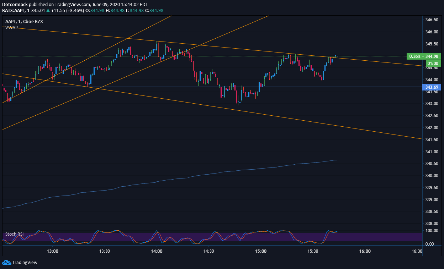Click the 100.00 Stoch RSI scale label

click(x=432, y=231)
